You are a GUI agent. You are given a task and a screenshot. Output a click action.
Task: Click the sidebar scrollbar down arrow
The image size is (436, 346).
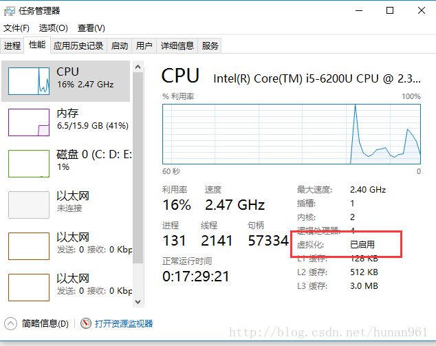tap(138, 301)
